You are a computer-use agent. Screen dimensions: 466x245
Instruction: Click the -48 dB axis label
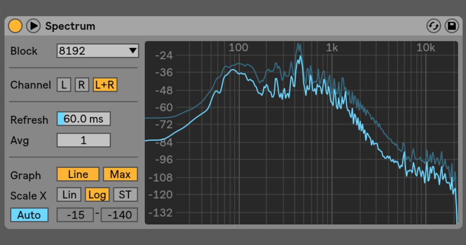pyautogui.click(x=163, y=90)
